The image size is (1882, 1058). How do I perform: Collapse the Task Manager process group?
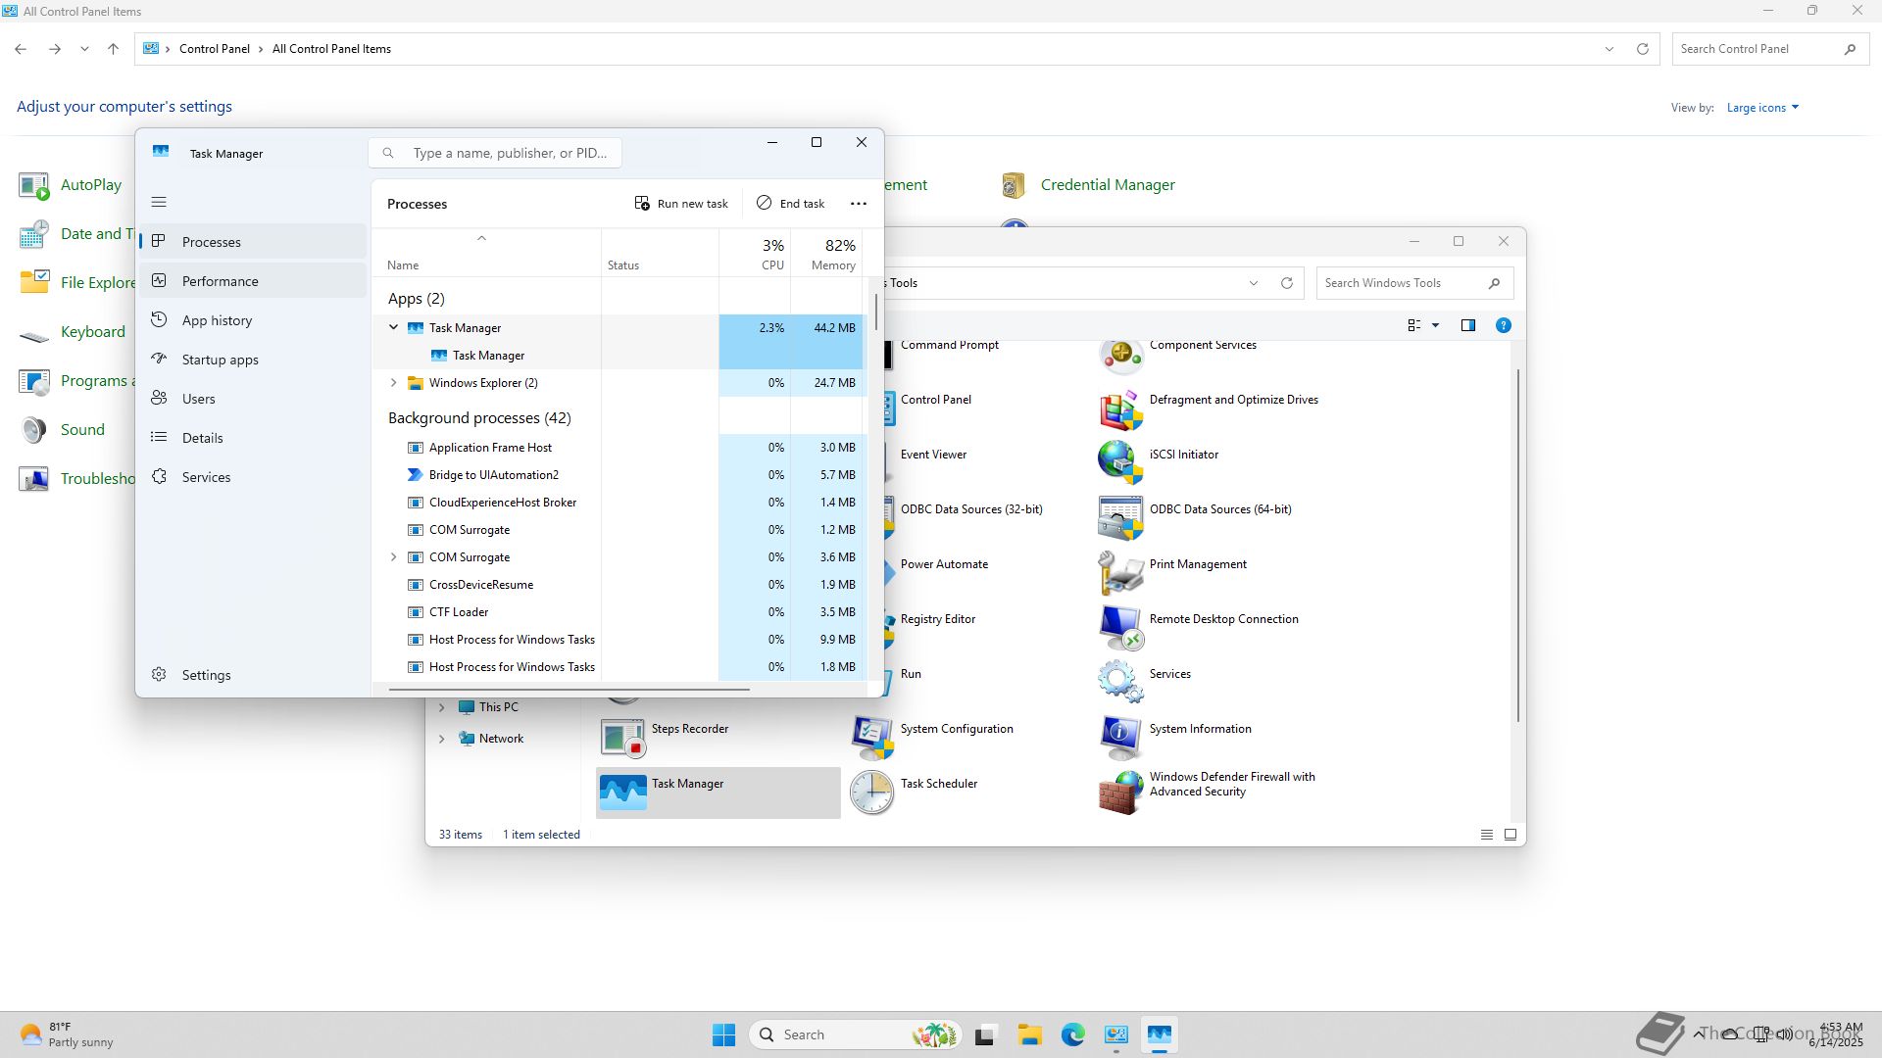click(394, 328)
